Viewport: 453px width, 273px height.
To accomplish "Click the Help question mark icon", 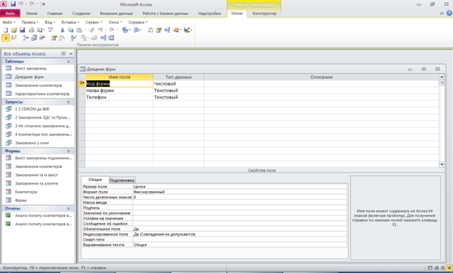I will pyautogui.click(x=449, y=13).
